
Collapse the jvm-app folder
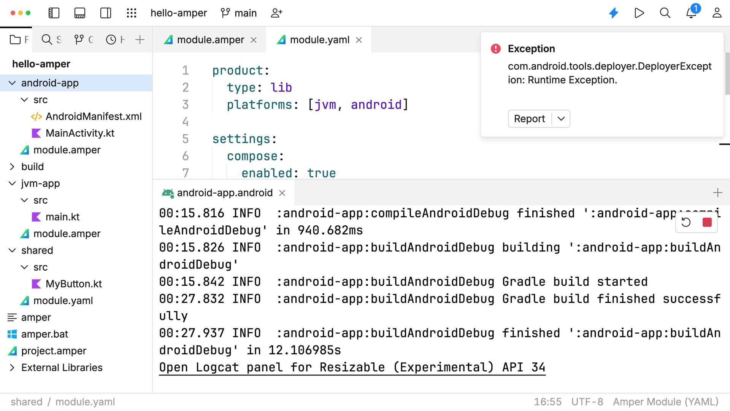[x=12, y=183]
